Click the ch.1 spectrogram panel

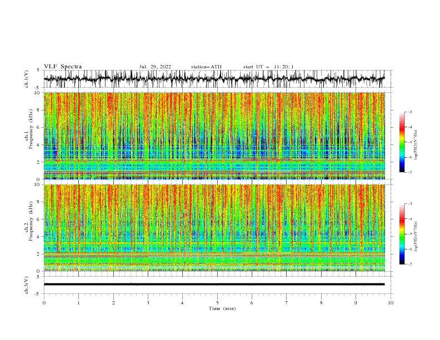214,136
